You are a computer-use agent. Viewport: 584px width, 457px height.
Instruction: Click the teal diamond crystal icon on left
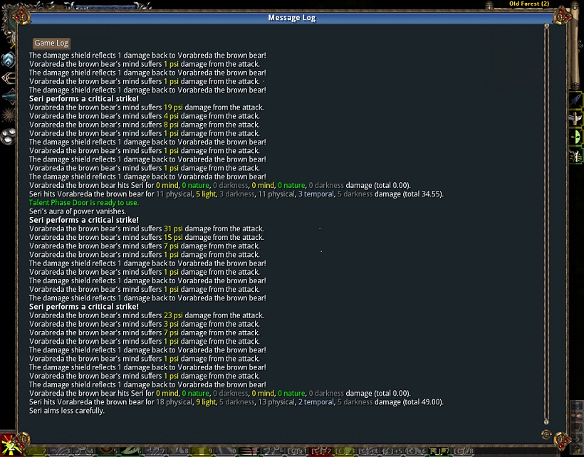tap(9, 95)
